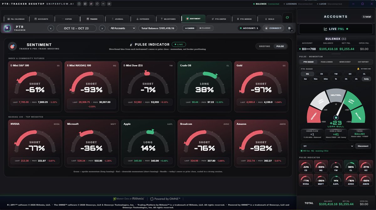Open the date range OCT 12 – OCT 23 picker
Screen dimensions: 376x210
[76, 28]
